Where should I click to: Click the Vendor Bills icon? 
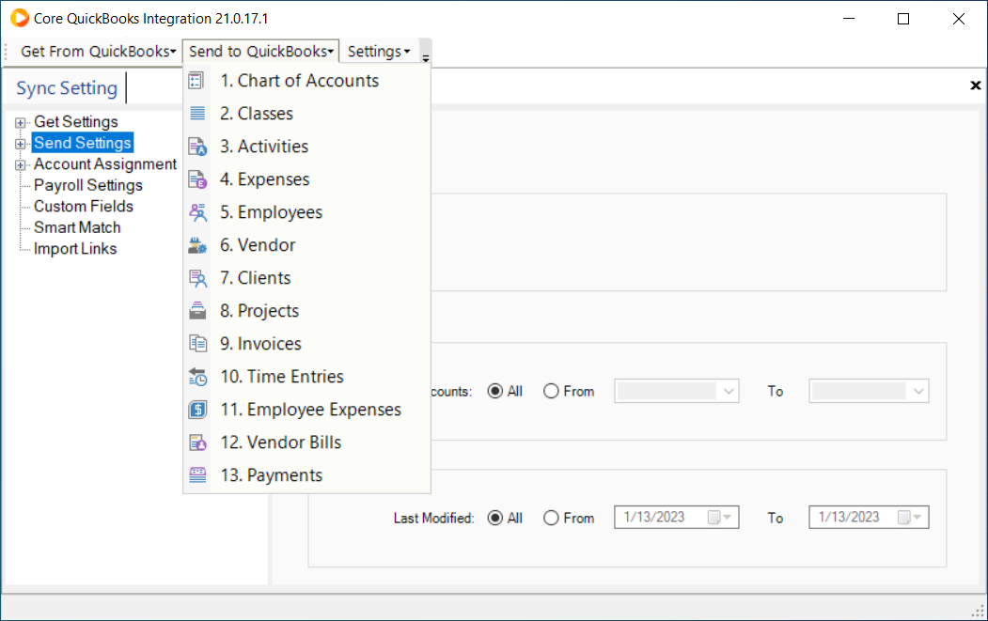pos(197,442)
